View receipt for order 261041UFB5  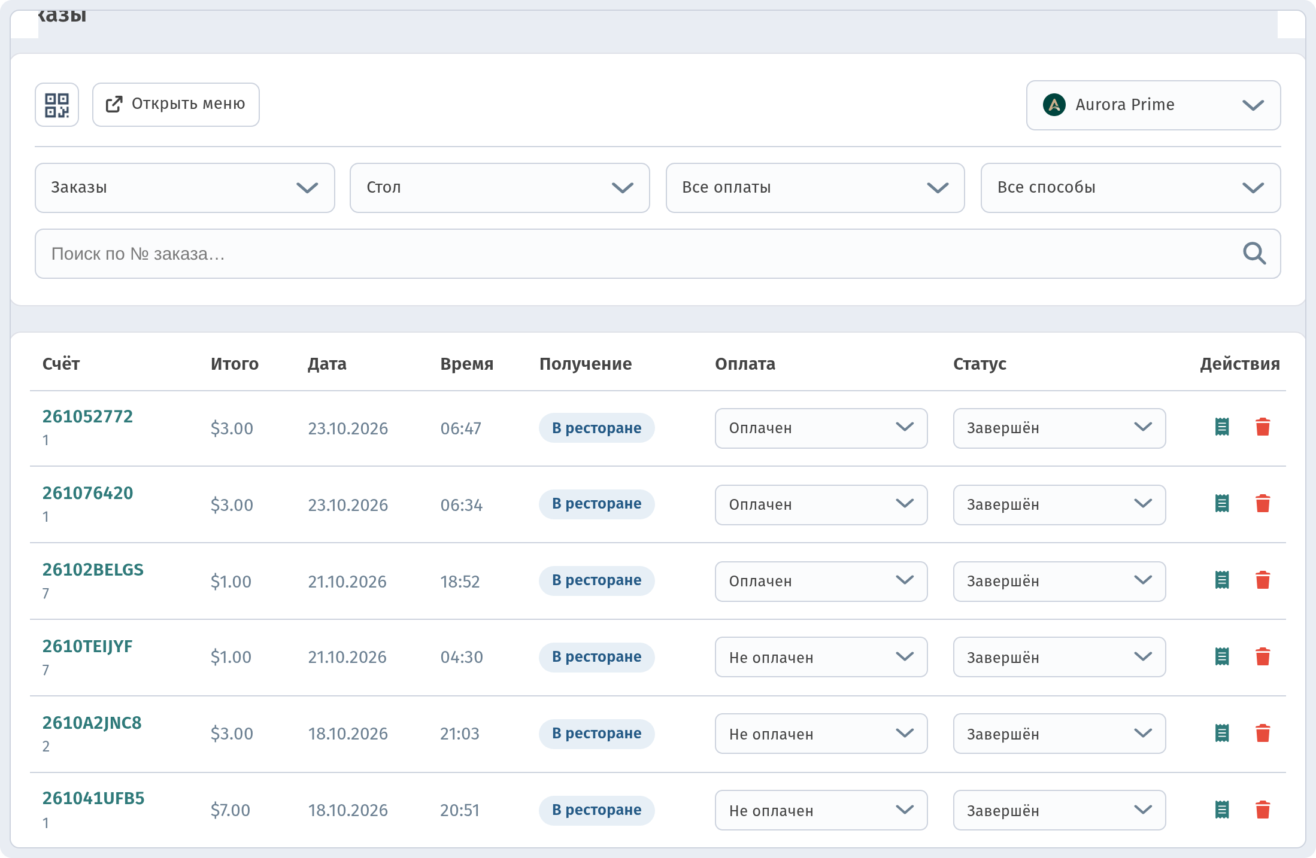pyautogui.click(x=1222, y=810)
